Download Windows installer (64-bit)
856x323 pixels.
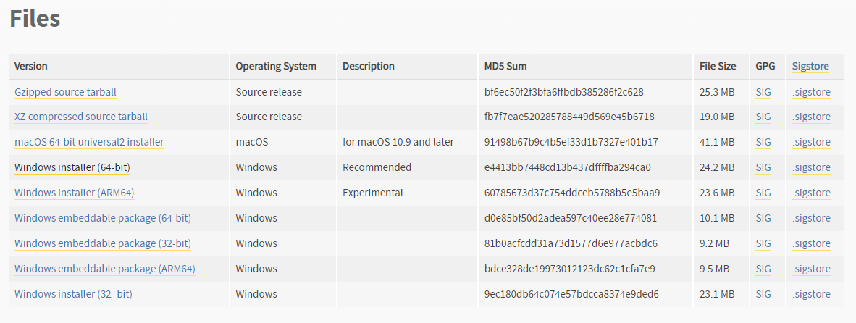click(x=72, y=167)
